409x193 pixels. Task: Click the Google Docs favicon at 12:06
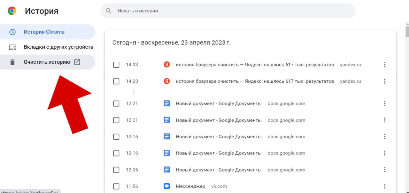point(166,170)
